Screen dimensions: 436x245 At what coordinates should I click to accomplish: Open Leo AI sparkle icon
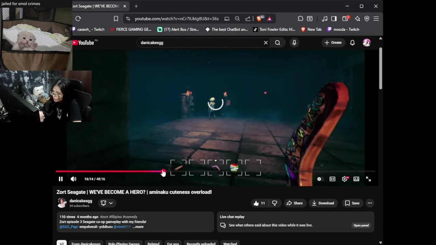(x=357, y=19)
